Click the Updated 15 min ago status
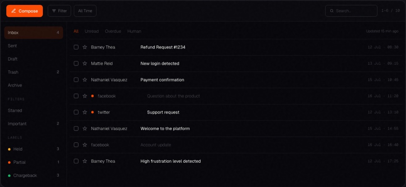This screenshot has width=406, height=187. pyautogui.click(x=382, y=31)
